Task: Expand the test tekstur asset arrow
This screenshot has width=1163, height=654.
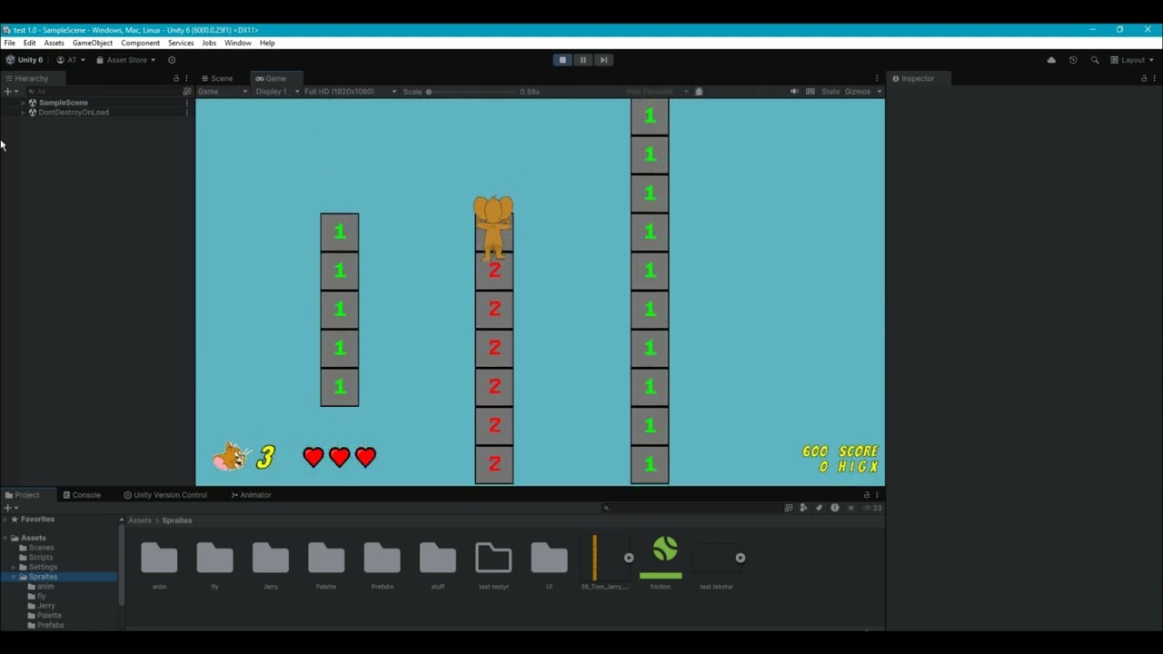Action: tap(741, 558)
